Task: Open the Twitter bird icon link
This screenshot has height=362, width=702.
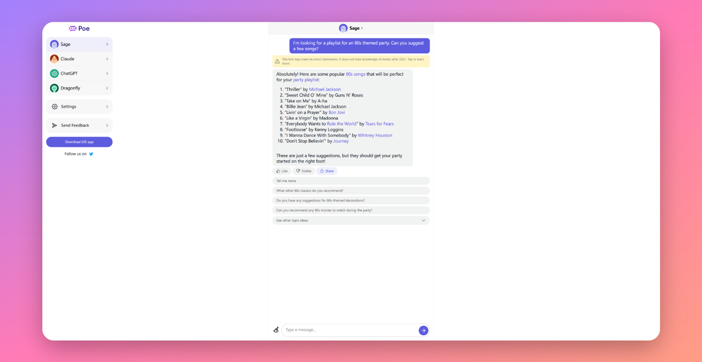Action: pos(91,154)
